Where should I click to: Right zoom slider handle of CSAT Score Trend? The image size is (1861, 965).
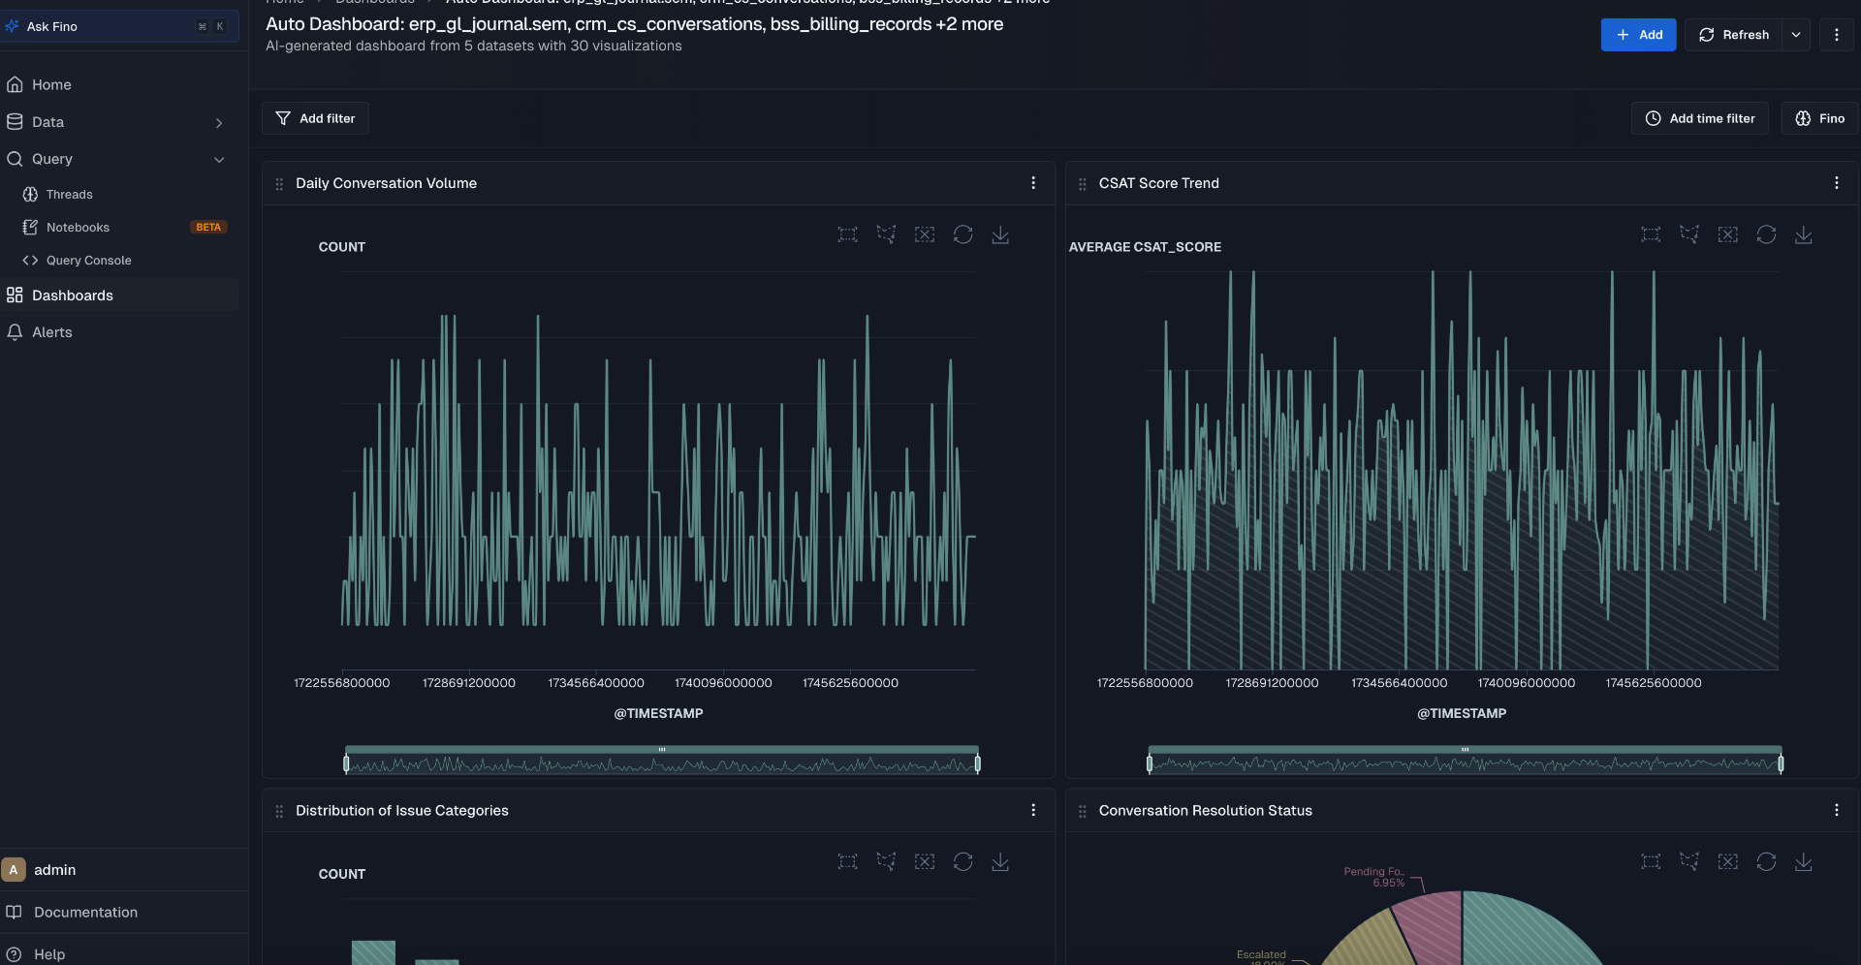1781,763
